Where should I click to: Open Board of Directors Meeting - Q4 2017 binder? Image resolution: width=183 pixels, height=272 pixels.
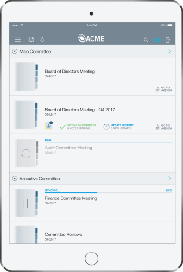pyautogui.click(x=26, y=115)
